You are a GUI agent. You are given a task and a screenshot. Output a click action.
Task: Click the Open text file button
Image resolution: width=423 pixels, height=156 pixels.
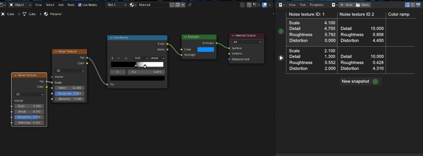tap(363, 5)
